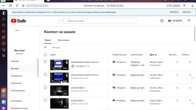The image size is (196, 110).
Task: Open visibility of 5 июля 2022 г. video
Action: tap(119, 101)
